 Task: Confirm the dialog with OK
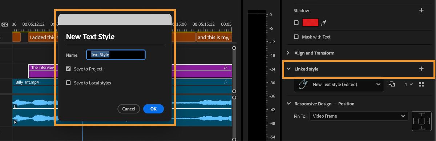pyautogui.click(x=153, y=109)
